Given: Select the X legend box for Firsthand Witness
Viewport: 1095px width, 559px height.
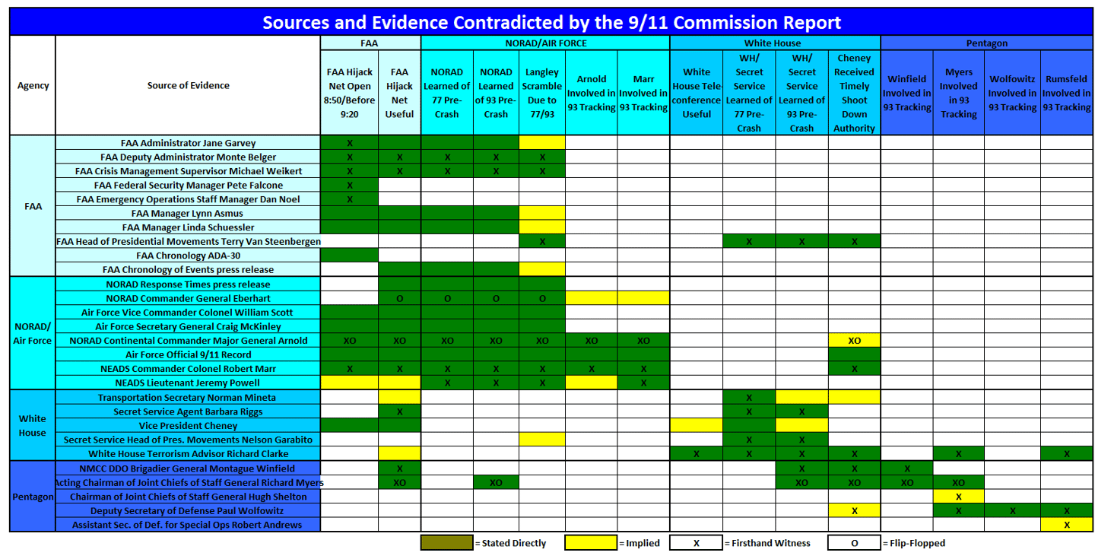Looking at the screenshot, I should pyautogui.click(x=696, y=543).
